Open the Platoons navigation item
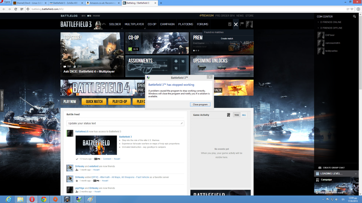This screenshot has height=203, width=362. (186, 24)
